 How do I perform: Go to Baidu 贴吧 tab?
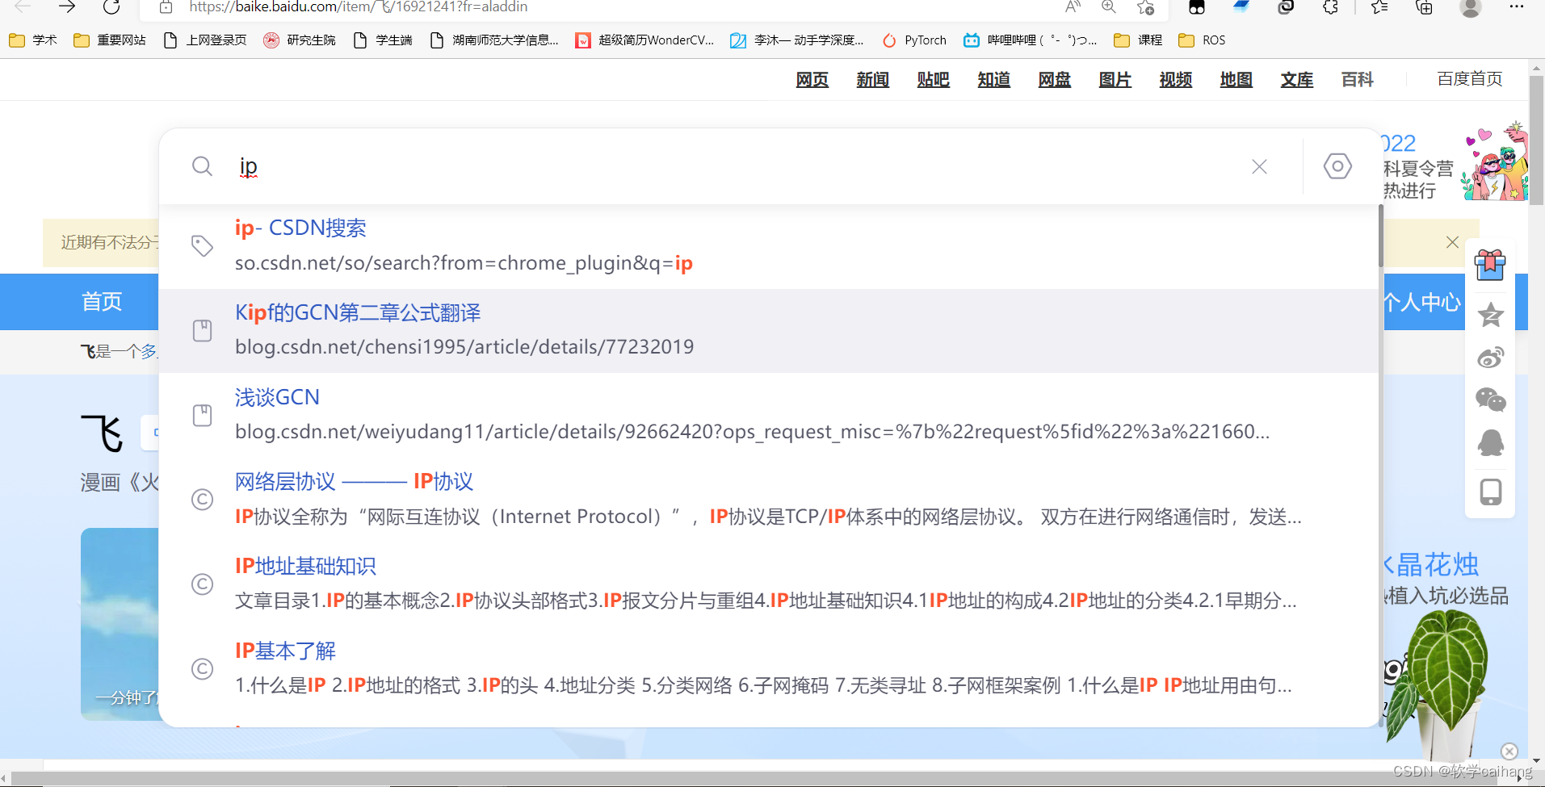933,79
